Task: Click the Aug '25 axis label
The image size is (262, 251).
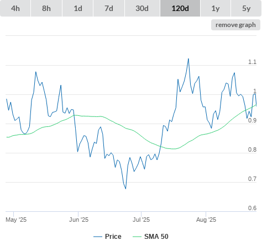Action: (206, 220)
